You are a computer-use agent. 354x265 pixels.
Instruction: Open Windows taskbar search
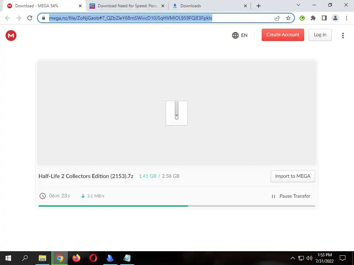pyautogui.click(x=25, y=258)
